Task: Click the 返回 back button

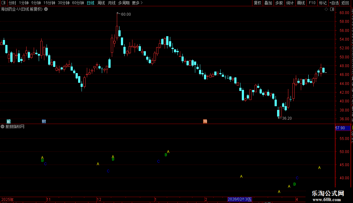Action: (345, 3)
